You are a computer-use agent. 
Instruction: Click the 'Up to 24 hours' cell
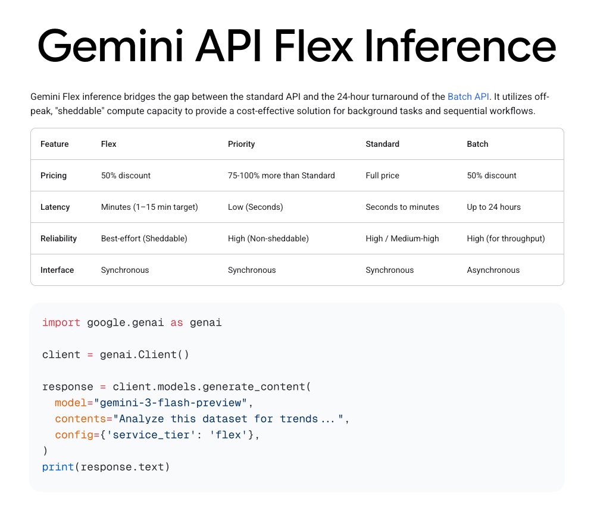493,207
